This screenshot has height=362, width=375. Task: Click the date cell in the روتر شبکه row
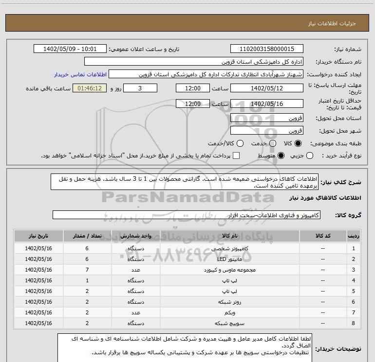click(x=38, y=302)
